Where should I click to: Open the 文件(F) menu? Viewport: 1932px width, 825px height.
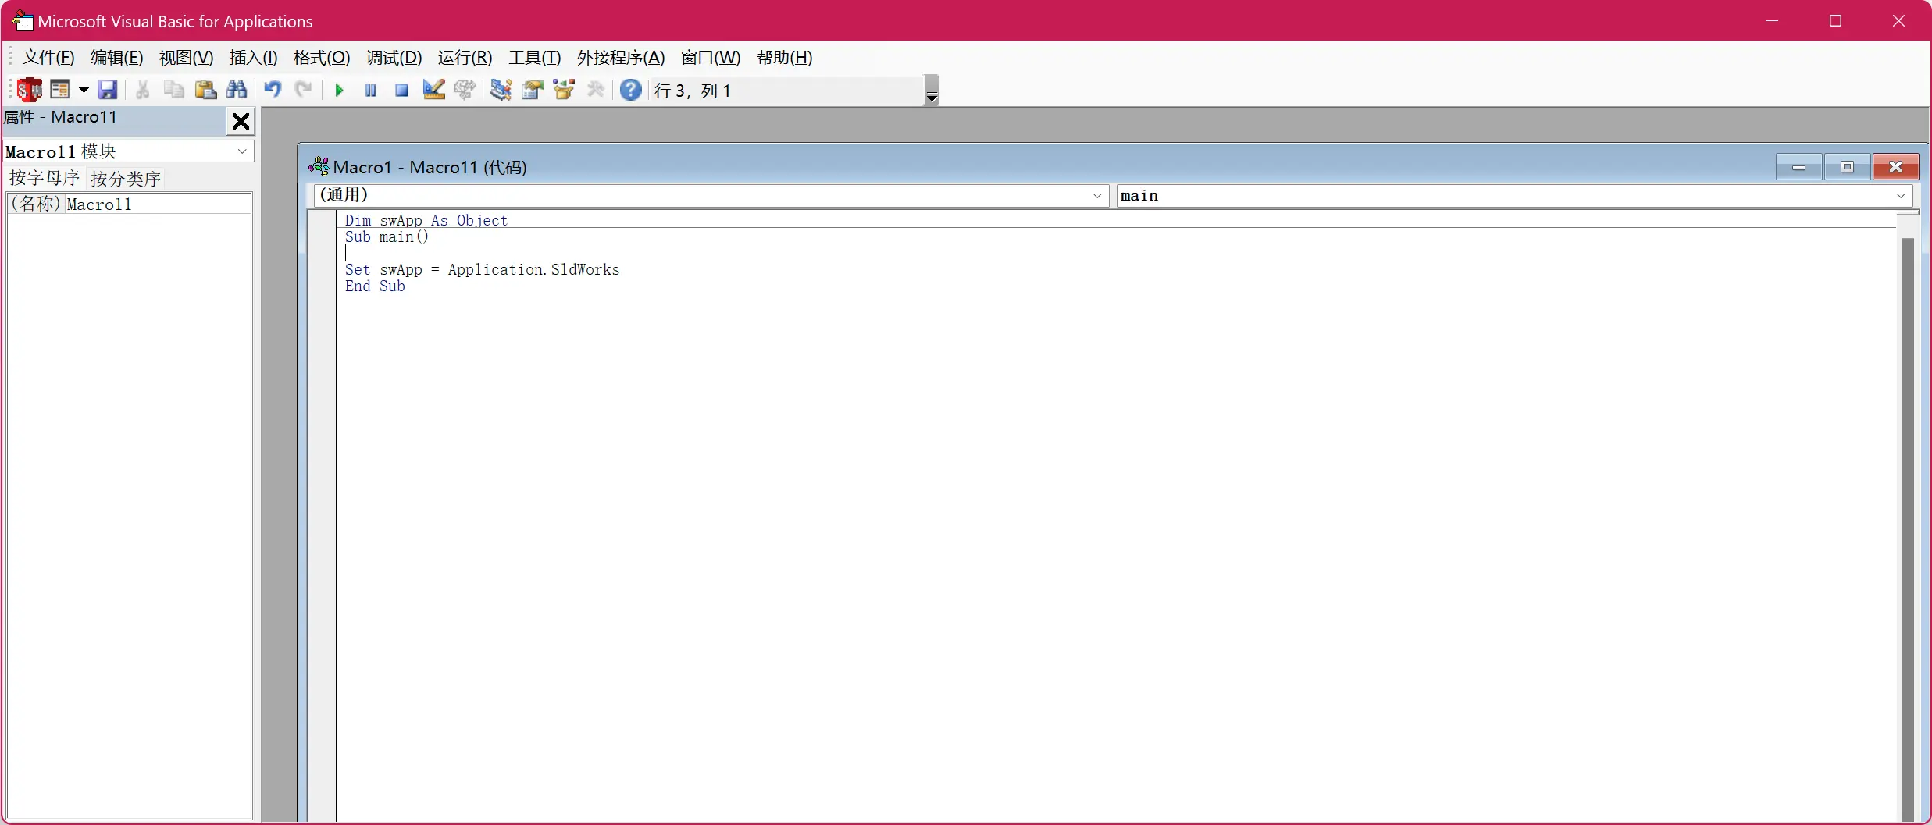(48, 58)
